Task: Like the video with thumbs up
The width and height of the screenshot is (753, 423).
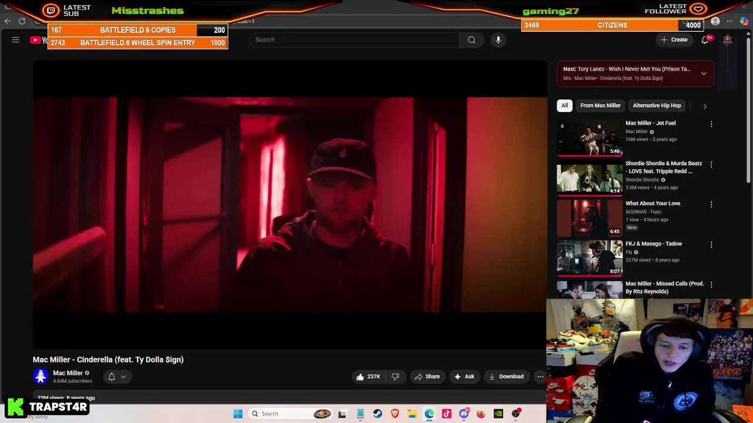Action: coord(368,377)
